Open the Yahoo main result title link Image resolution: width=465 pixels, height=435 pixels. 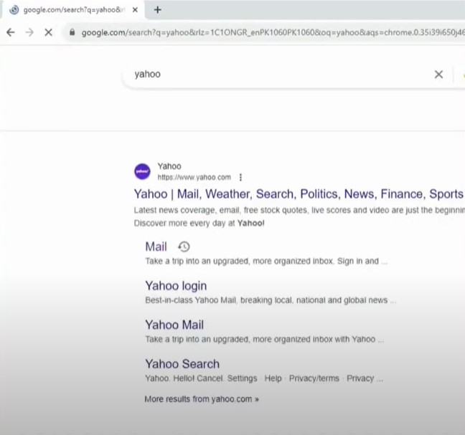pos(299,194)
